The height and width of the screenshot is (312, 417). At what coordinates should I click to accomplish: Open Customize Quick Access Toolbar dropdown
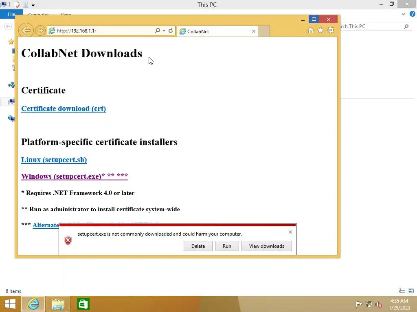[33, 5]
